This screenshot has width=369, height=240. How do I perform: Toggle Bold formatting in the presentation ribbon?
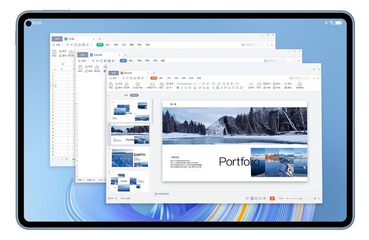tap(178, 88)
